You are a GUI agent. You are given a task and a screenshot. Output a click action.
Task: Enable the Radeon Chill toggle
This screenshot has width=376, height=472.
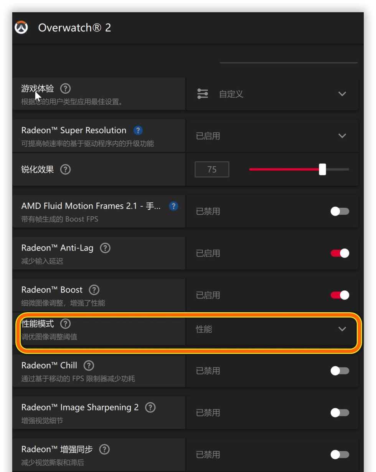point(340,371)
